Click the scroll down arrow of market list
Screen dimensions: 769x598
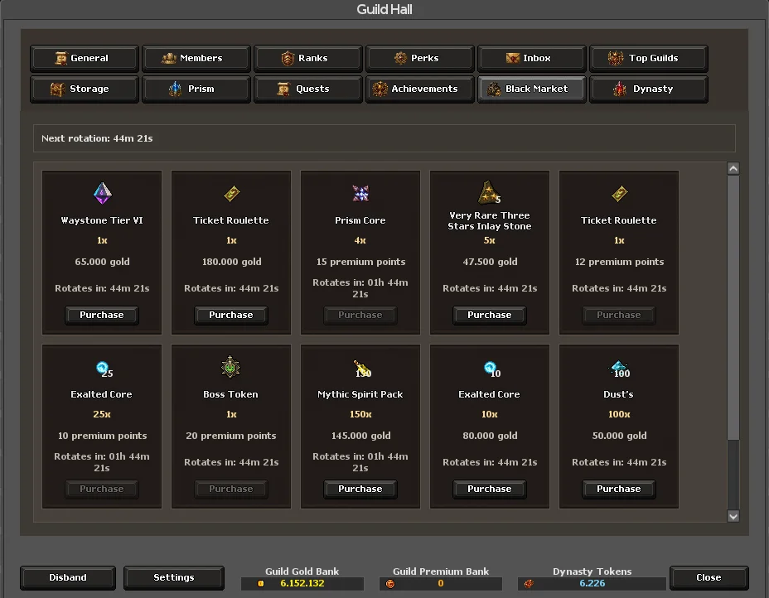[733, 516]
